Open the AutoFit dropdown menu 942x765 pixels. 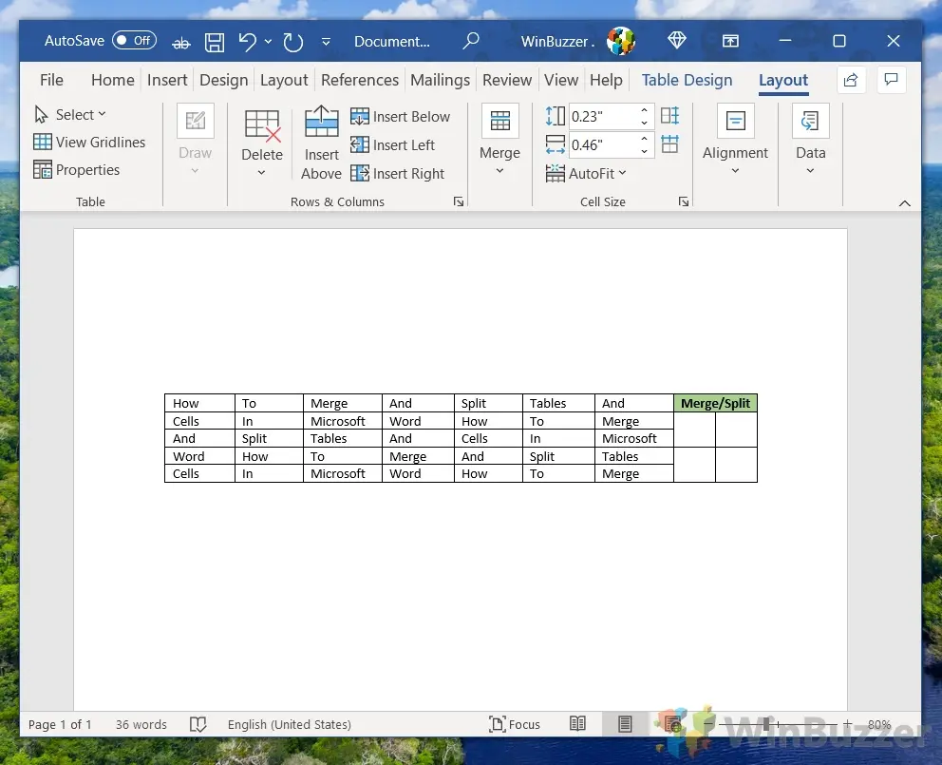coord(586,174)
